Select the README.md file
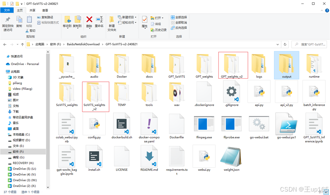 click(149, 158)
